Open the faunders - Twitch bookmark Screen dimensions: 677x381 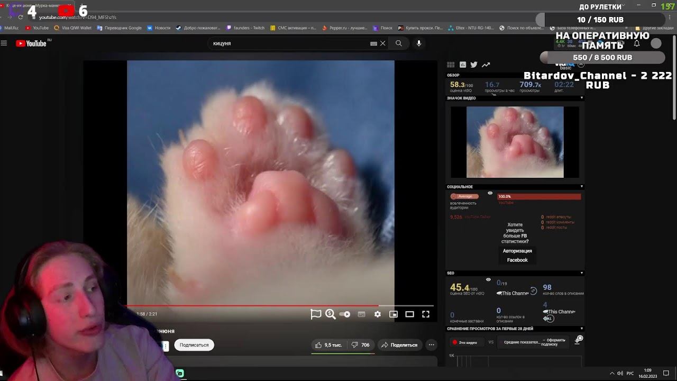[x=245, y=28]
